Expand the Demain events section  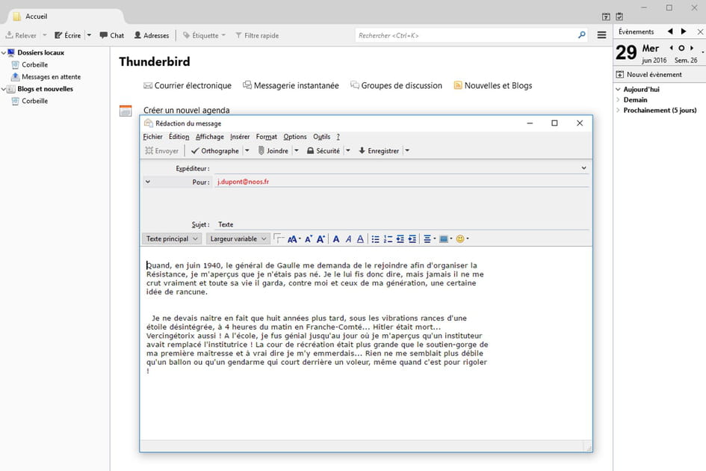618,100
